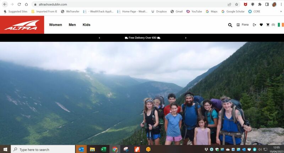Go forward in the browser
Image resolution: width=284 pixels, height=153 pixels.
click(12, 4)
